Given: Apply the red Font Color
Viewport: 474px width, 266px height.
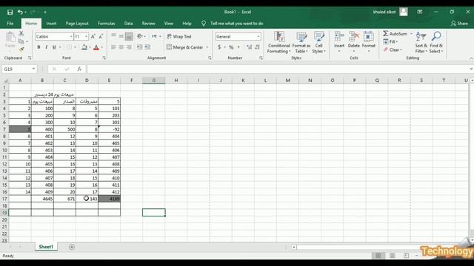Looking at the screenshot, I should click(96, 47).
